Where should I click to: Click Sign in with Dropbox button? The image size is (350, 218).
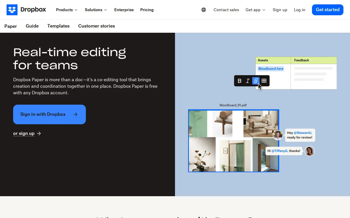point(49,114)
